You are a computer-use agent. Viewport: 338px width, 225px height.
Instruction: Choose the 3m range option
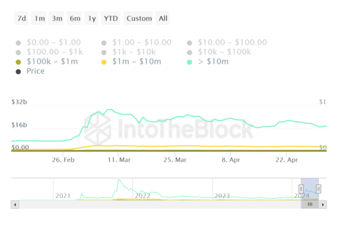[57, 19]
